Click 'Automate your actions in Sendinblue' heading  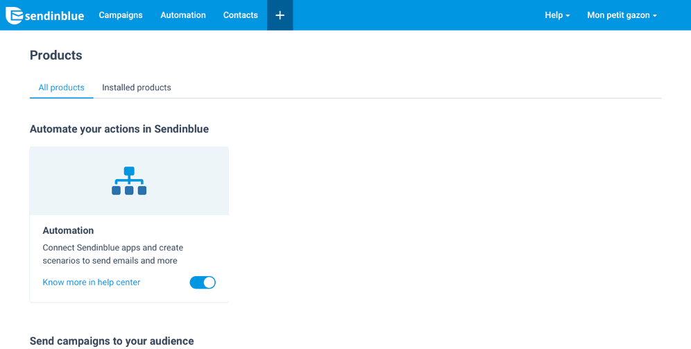tap(119, 129)
